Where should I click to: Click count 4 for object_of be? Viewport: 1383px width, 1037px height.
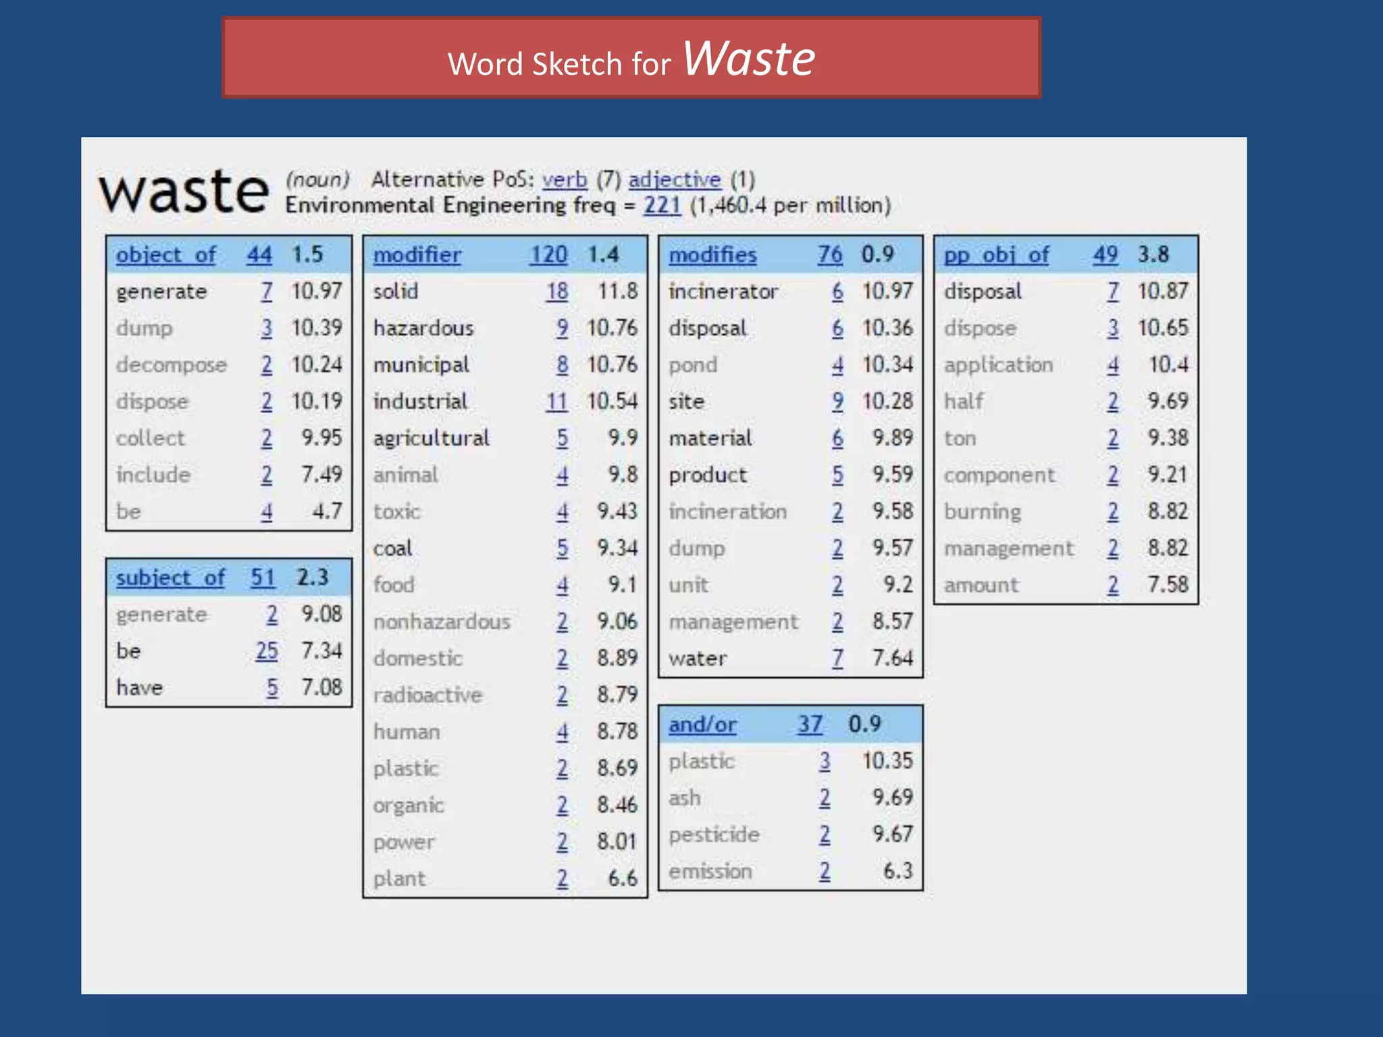coord(267,512)
